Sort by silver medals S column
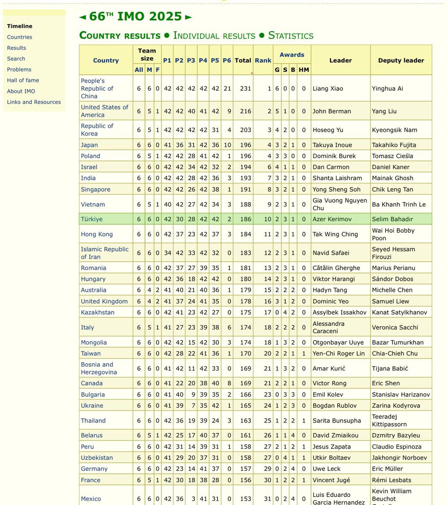447x505 pixels. (x=285, y=70)
